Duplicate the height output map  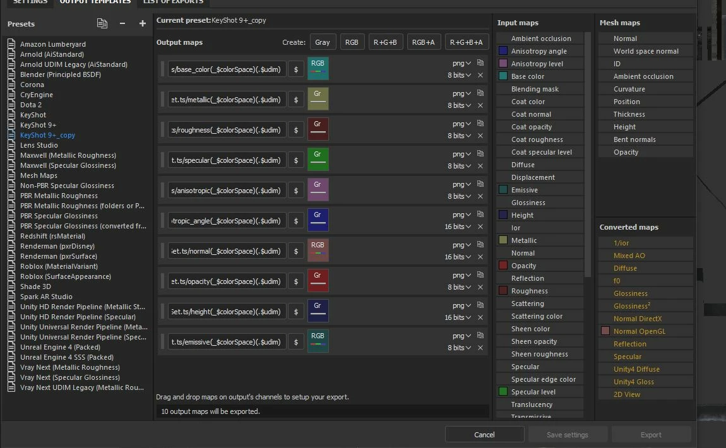pos(480,305)
